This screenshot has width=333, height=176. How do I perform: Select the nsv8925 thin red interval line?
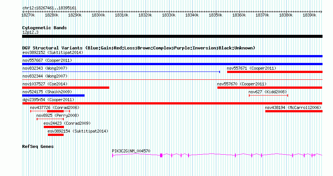[50, 119]
